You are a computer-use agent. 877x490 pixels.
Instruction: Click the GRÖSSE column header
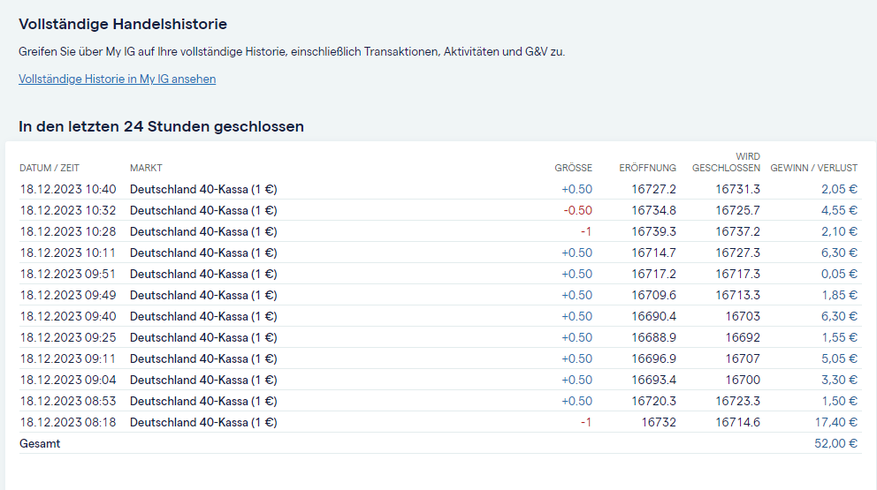[x=573, y=168]
